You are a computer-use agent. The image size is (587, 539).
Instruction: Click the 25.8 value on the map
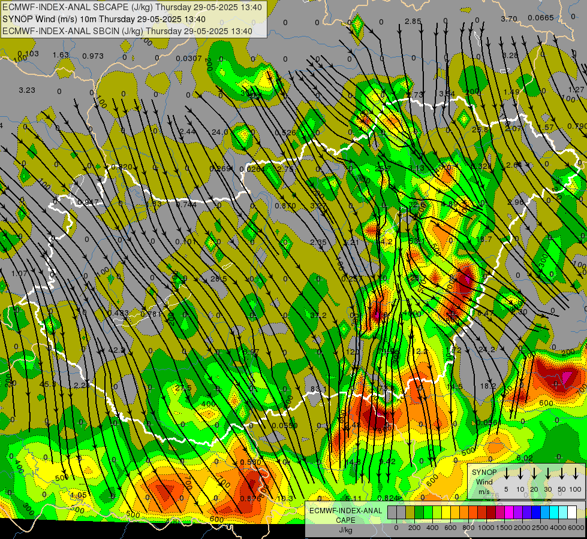(x=480, y=130)
